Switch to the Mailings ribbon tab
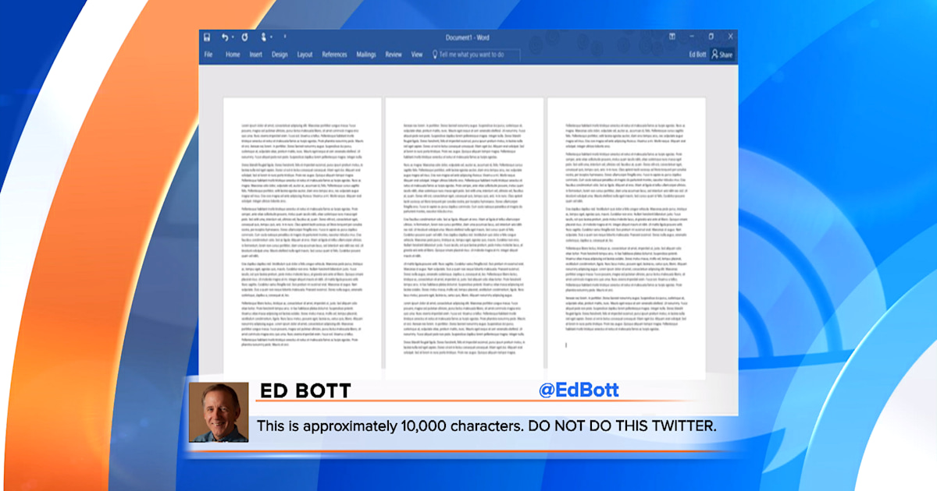The width and height of the screenshot is (937, 491). 366,55
